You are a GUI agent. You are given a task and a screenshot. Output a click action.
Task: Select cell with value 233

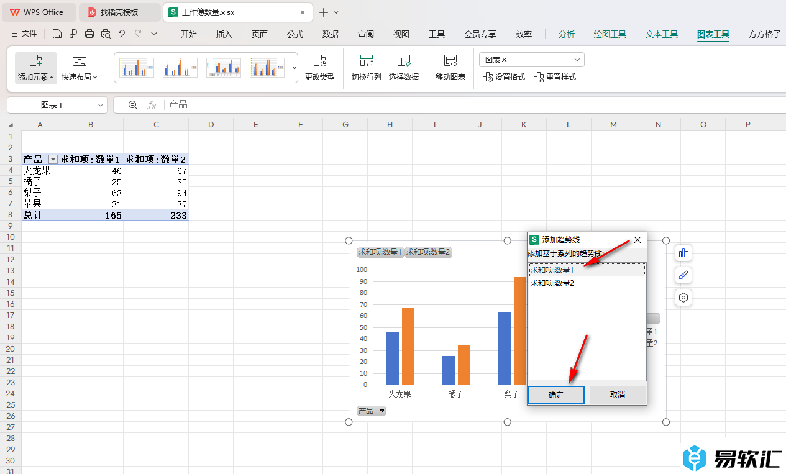156,216
